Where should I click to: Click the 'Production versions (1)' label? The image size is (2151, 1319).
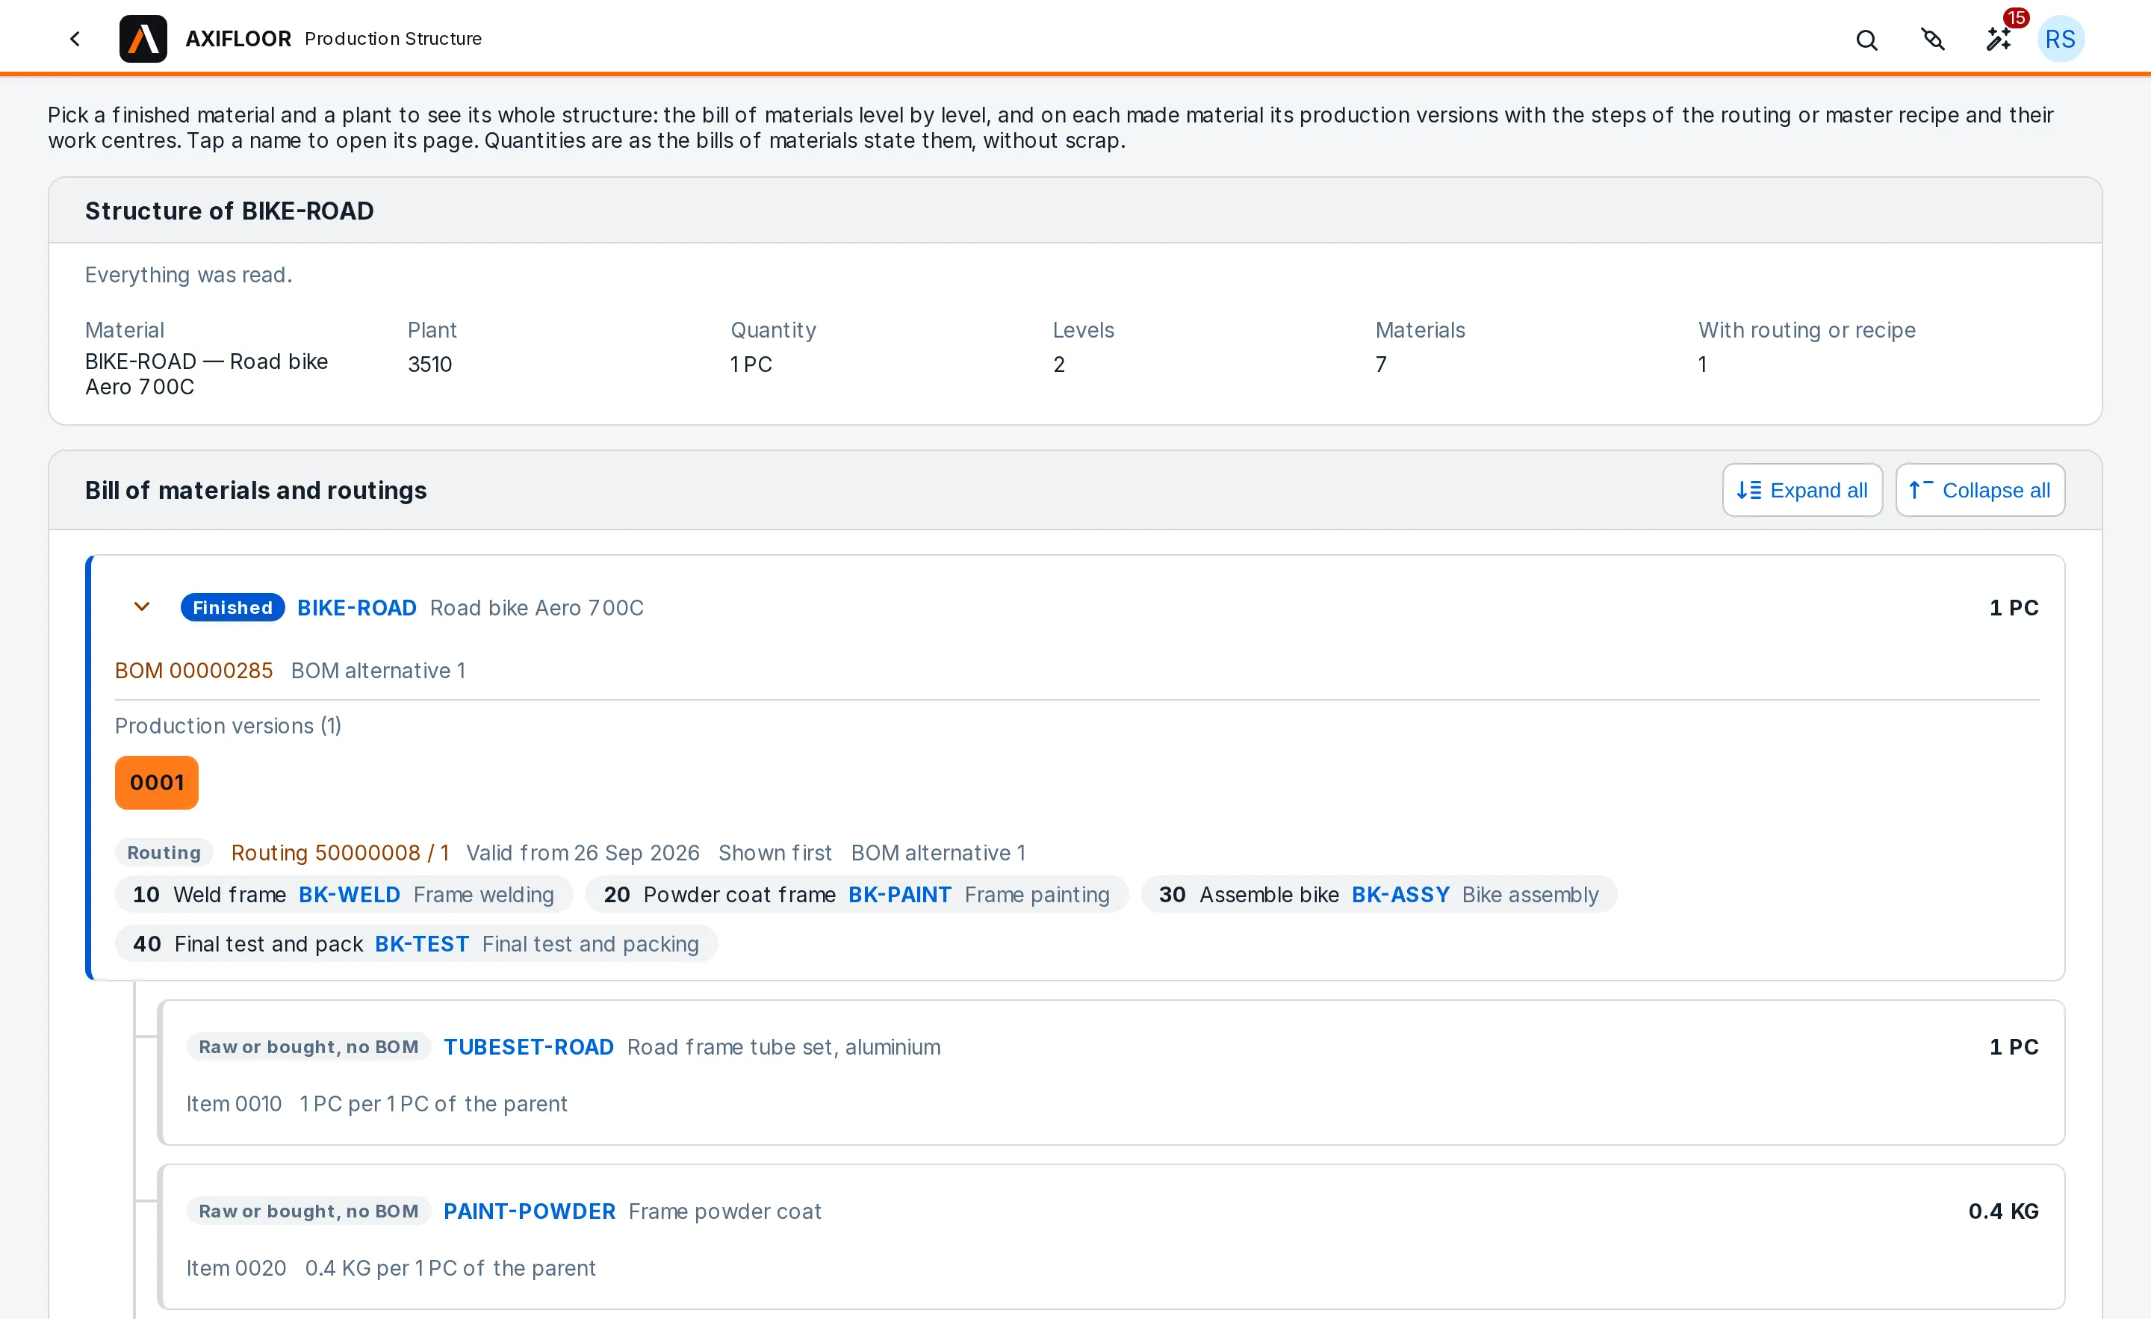pyautogui.click(x=228, y=726)
